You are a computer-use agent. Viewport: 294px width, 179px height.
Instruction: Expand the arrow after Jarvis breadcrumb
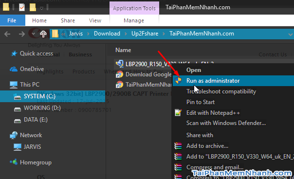(88, 34)
